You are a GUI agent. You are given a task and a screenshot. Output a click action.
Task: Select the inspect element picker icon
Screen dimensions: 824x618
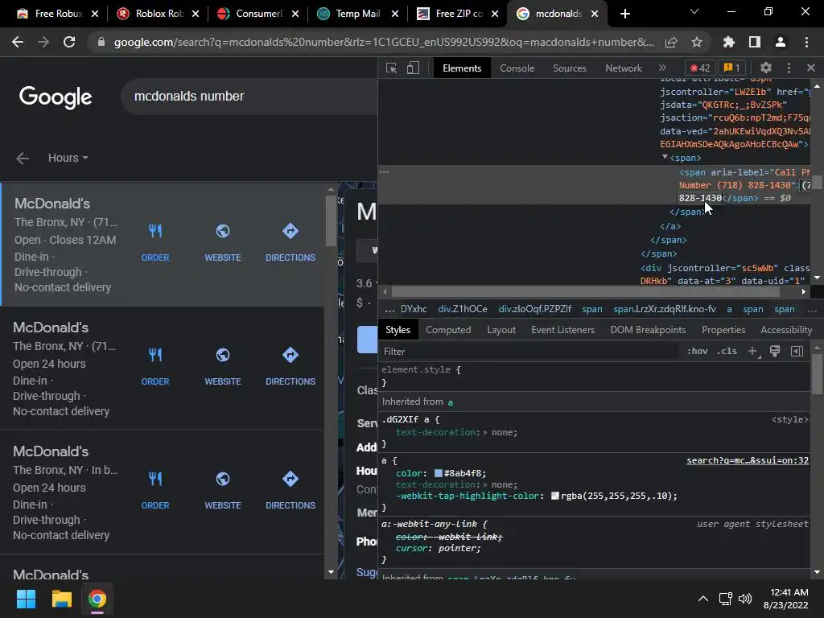point(391,68)
